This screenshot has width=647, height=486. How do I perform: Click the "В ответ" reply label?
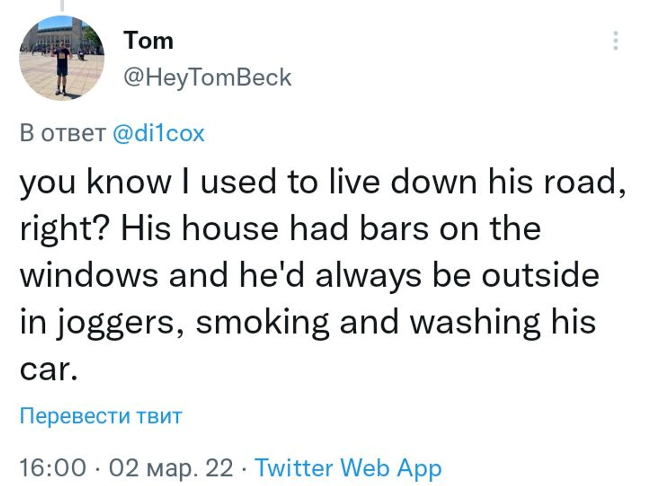pyautogui.click(x=62, y=133)
